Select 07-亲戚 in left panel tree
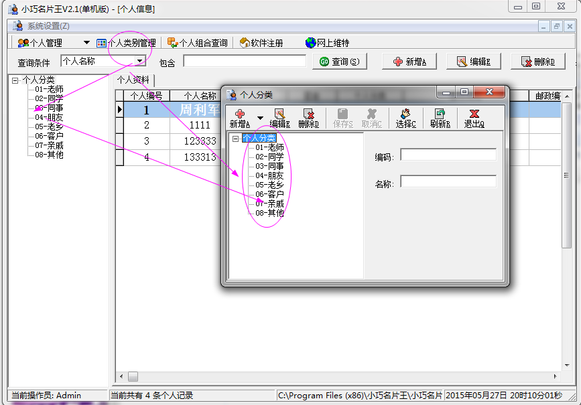This screenshot has height=405, width=581. tap(49, 145)
